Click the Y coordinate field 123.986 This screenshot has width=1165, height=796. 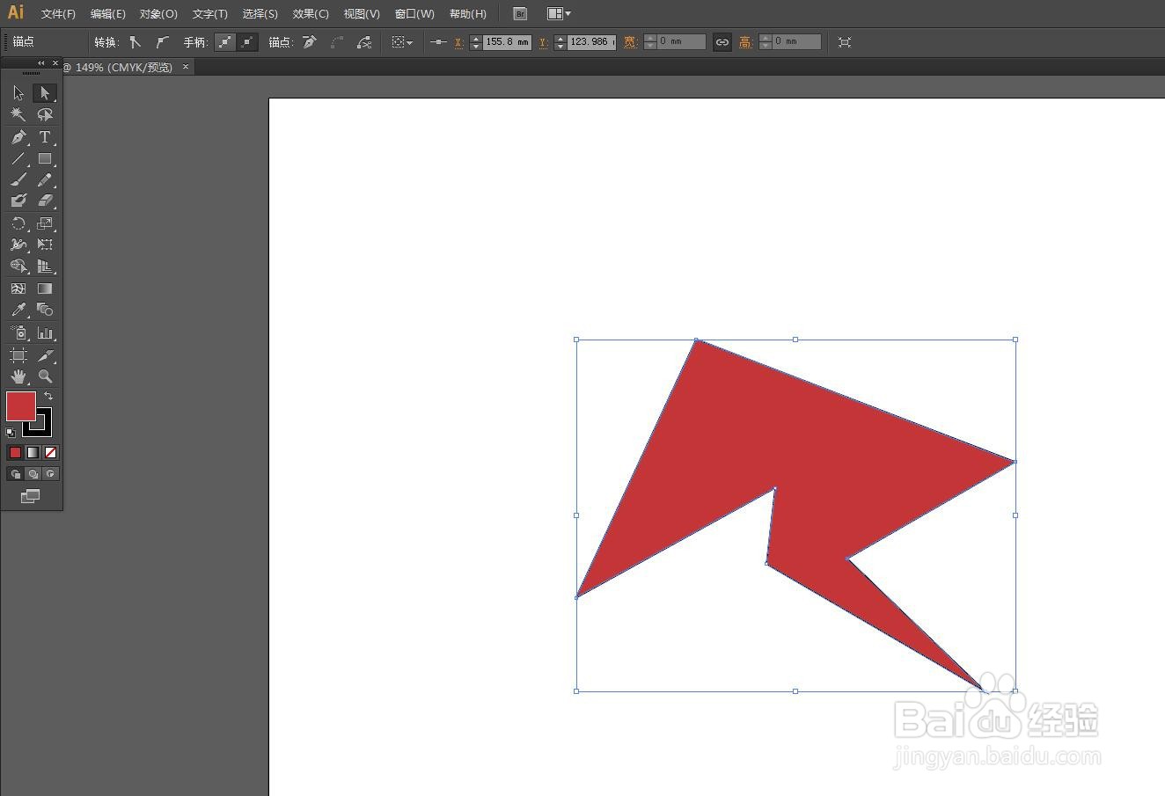coord(591,41)
